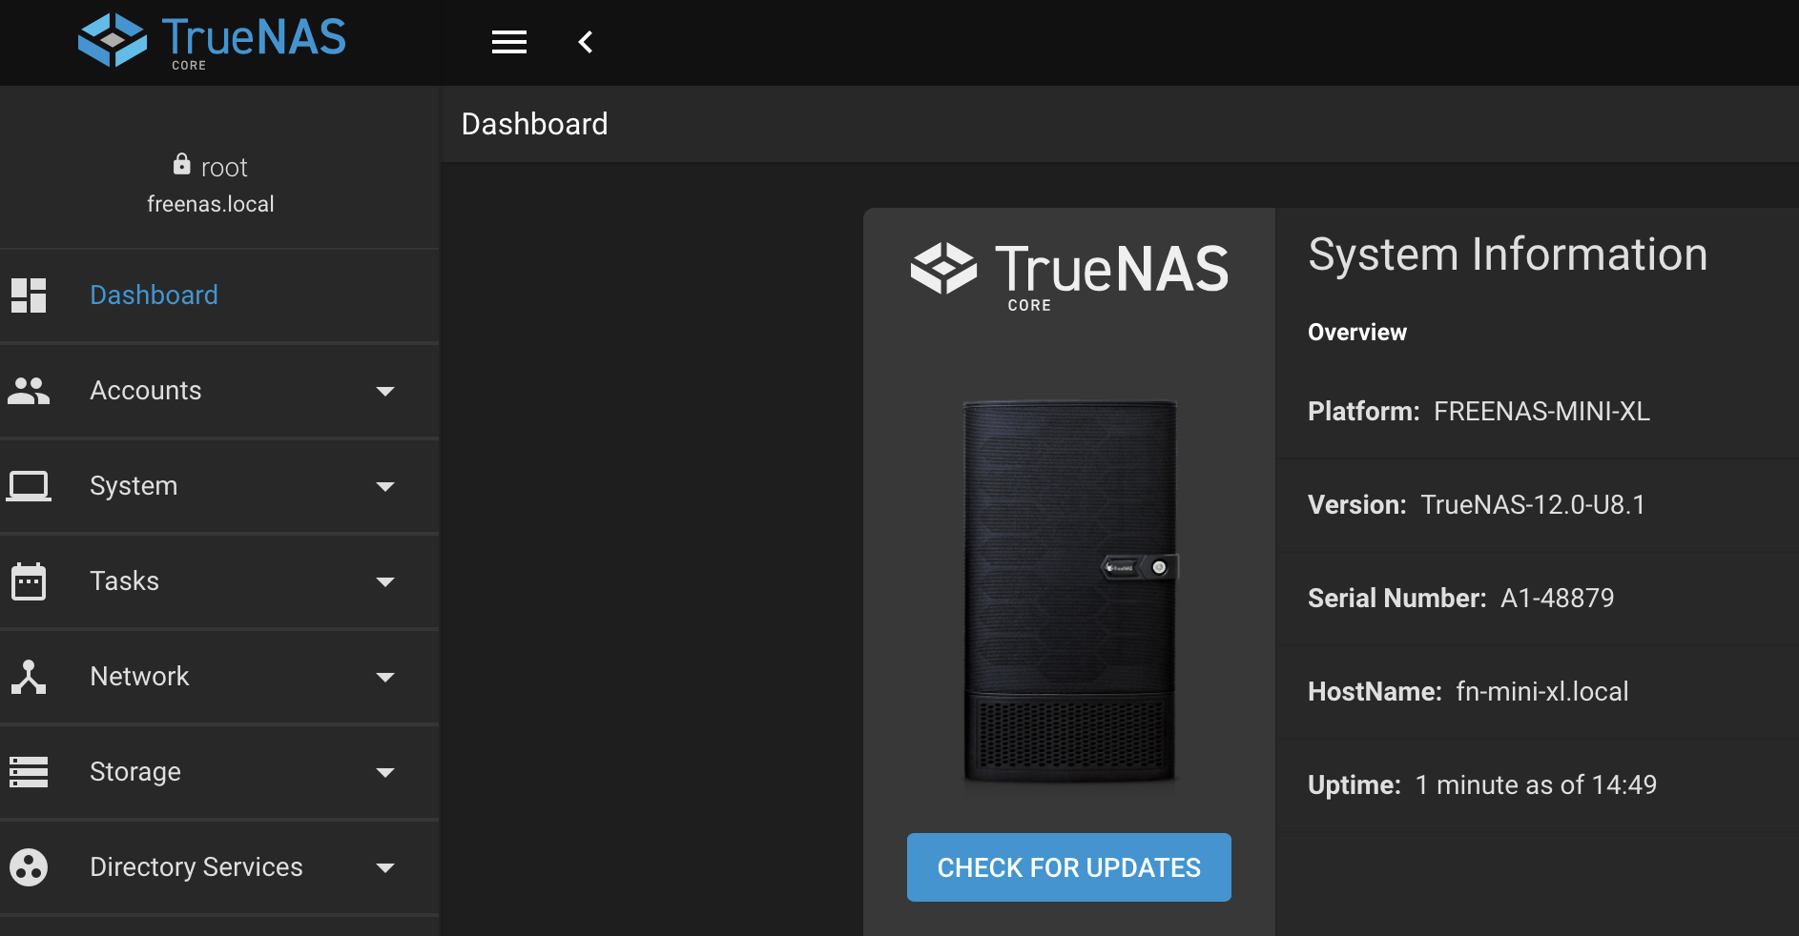This screenshot has width=1799, height=936.
Task: Click the TrueNAS CORE logo on the card
Action: [1069, 276]
